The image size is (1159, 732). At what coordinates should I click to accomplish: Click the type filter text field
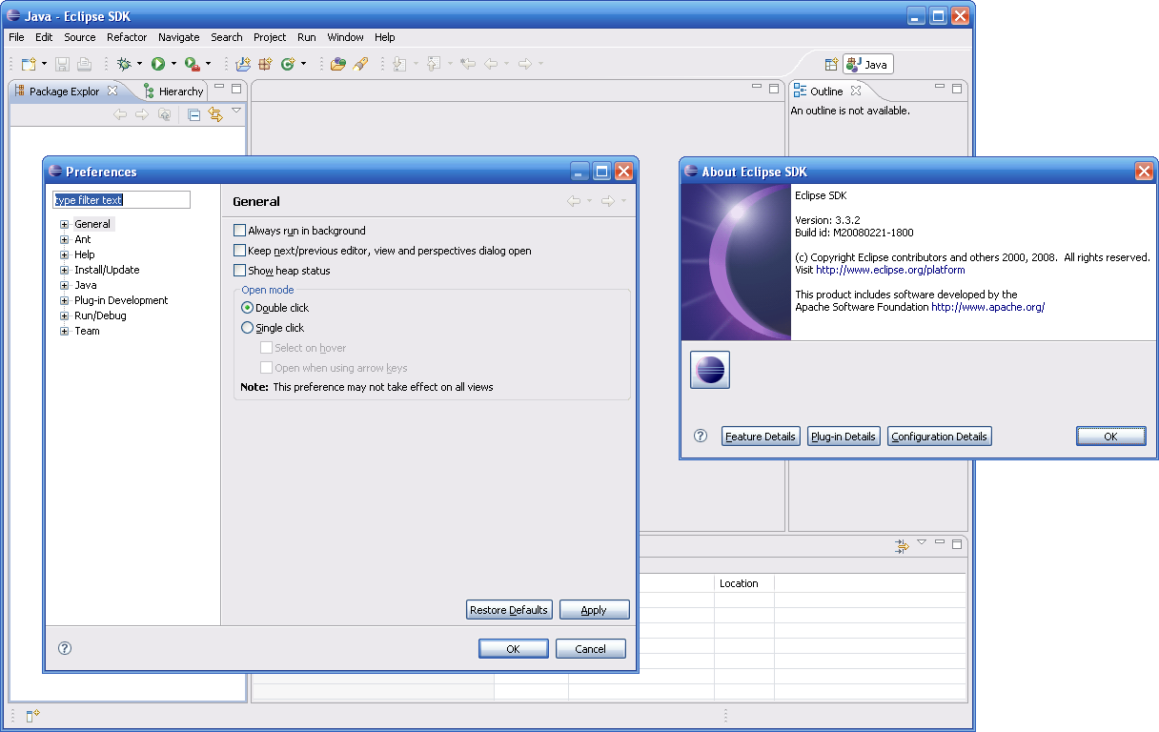pyautogui.click(x=121, y=200)
